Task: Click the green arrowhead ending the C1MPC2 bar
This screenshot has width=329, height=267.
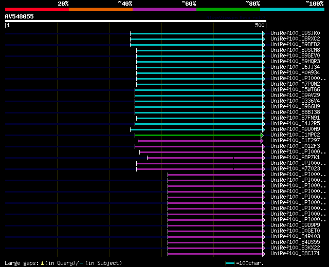Action: [262, 136]
